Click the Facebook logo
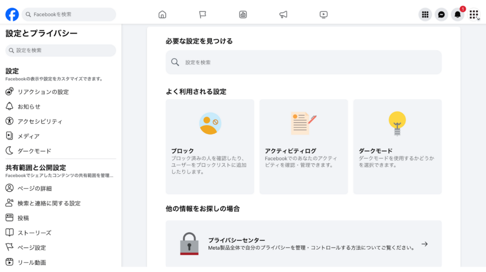This screenshot has height=272, width=486. (12, 15)
